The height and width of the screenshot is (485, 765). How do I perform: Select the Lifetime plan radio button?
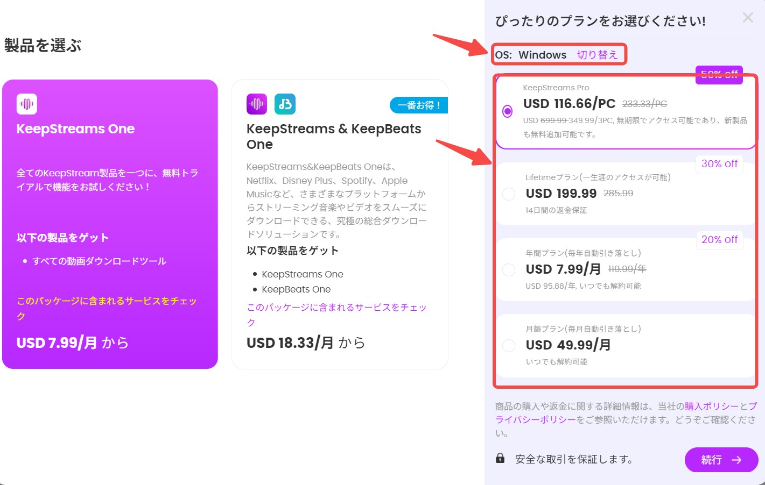pos(509,194)
